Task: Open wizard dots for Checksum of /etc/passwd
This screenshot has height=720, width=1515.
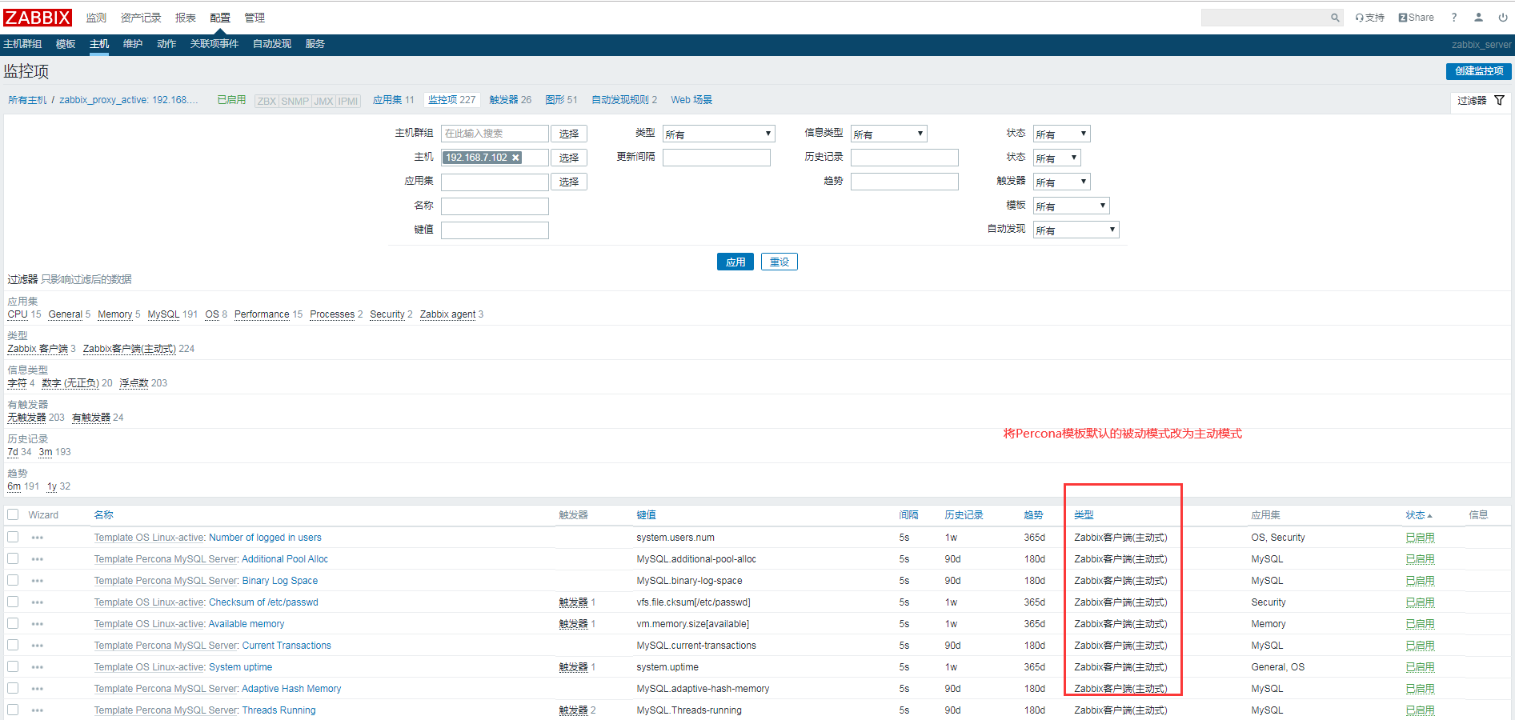Action: pos(38,602)
